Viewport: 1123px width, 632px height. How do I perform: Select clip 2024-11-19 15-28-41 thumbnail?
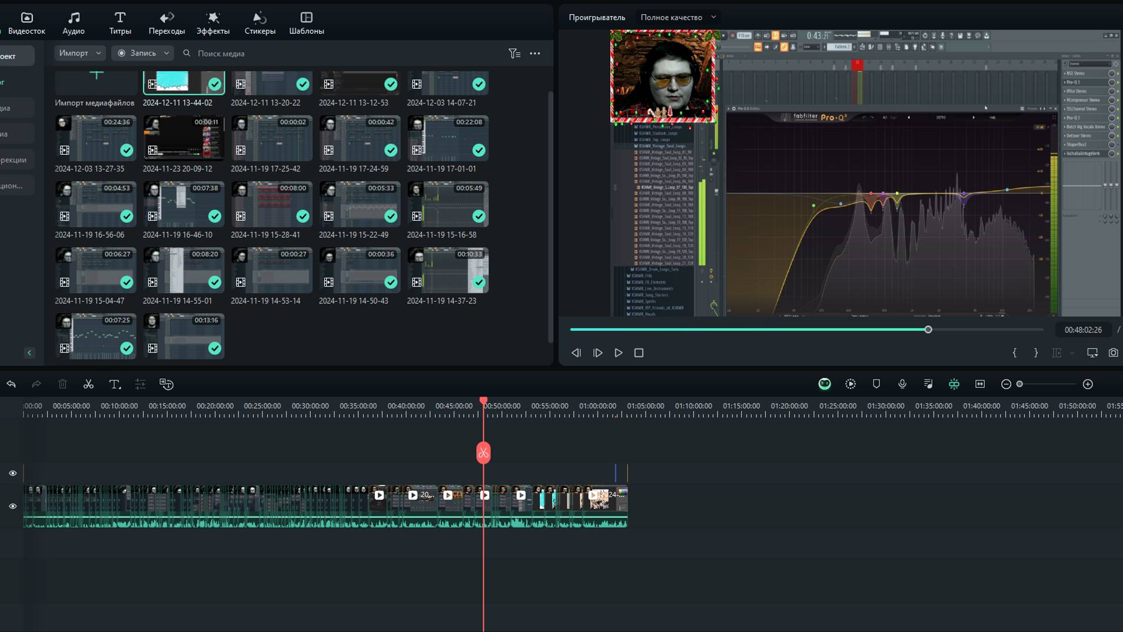pyautogui.click(x=271, y=204)
